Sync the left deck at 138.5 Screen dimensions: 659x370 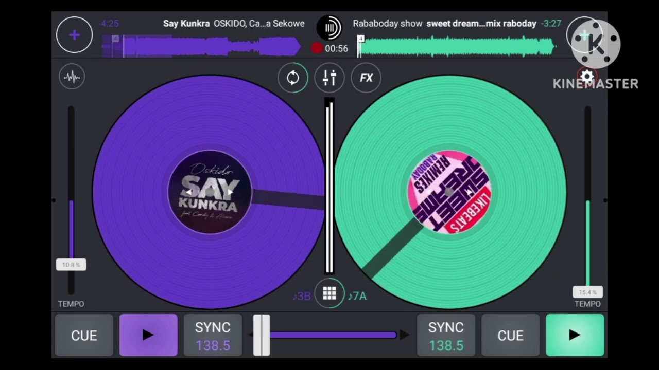(x=213, y=335)
